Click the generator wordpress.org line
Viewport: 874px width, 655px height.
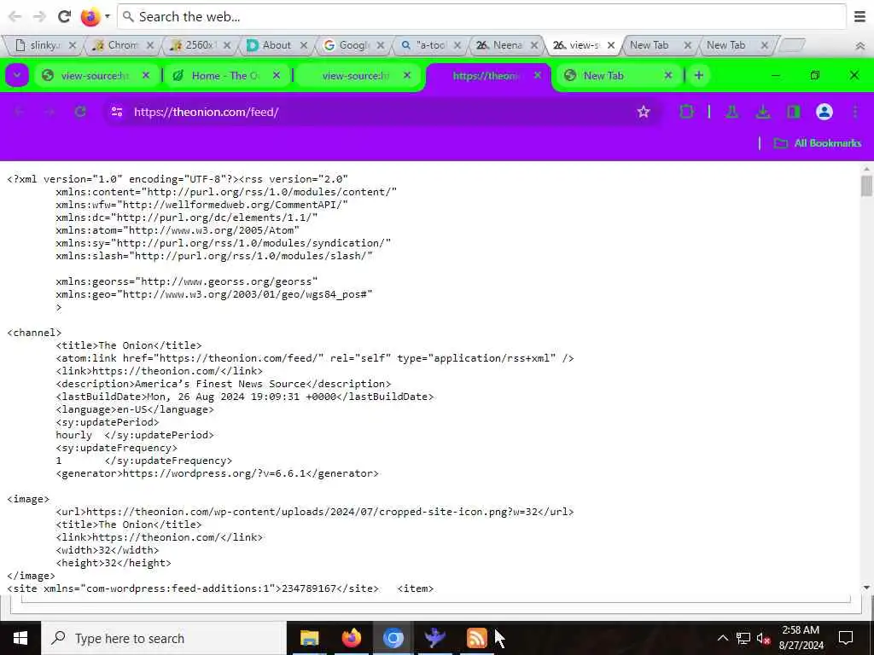(x=218, y=473)
